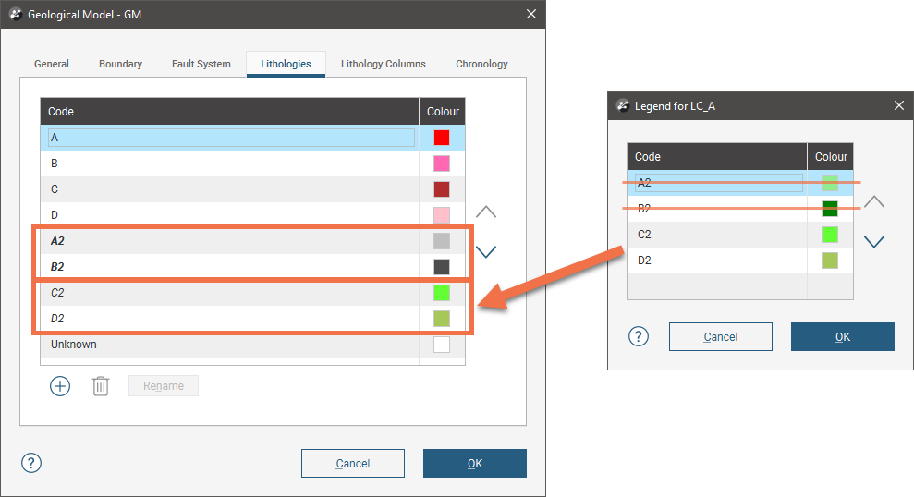Viewport: 914px width, 497px height.
Task: Select the Unknown lithology row
Action: (252, 345)
